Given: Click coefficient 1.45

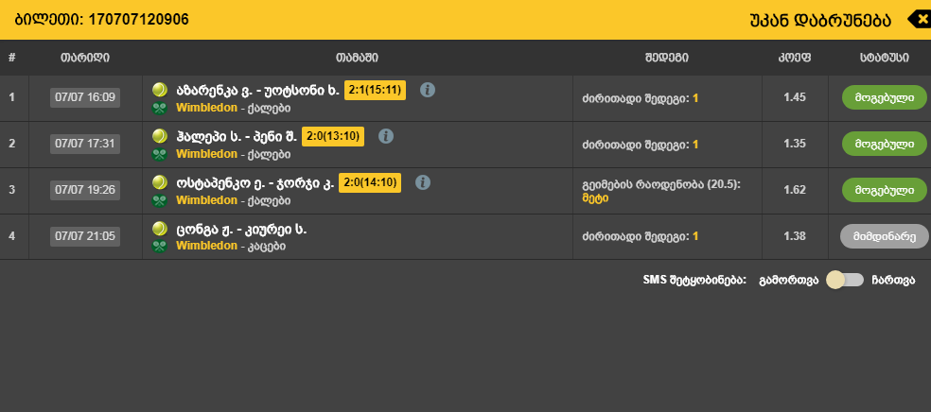Looking at the screenshot, I should coord(795,97).
